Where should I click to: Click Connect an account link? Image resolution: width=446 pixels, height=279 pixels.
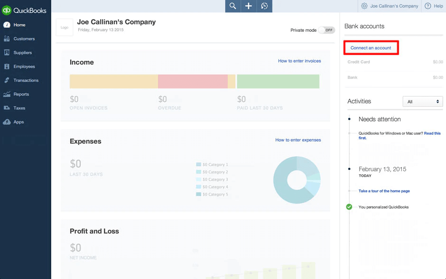pos(371,48)
